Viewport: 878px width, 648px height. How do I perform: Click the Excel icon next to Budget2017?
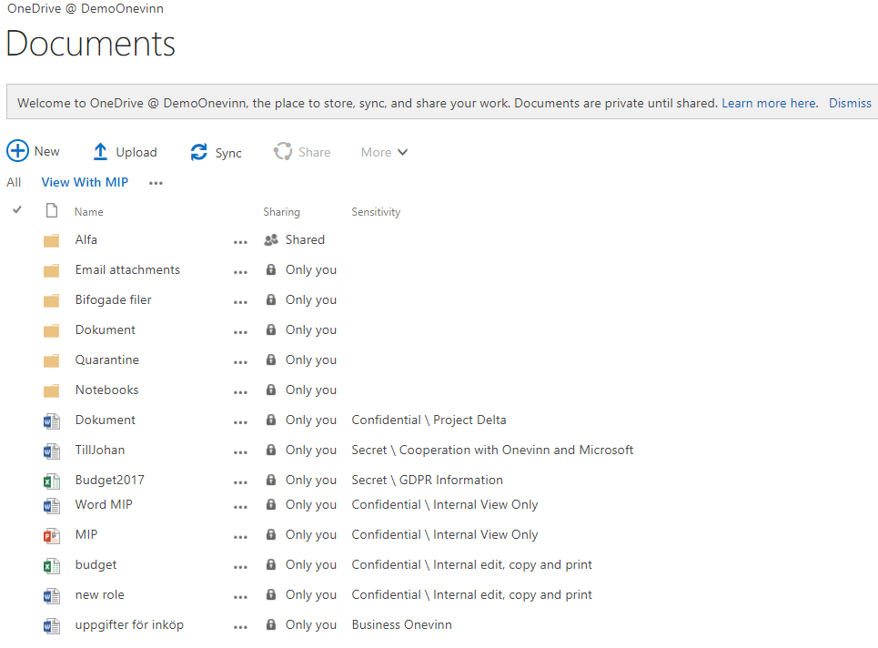[52, 480]
